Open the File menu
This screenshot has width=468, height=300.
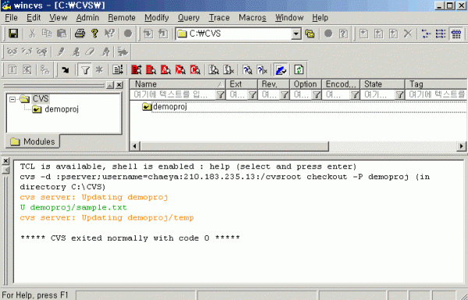click(12, 18)
